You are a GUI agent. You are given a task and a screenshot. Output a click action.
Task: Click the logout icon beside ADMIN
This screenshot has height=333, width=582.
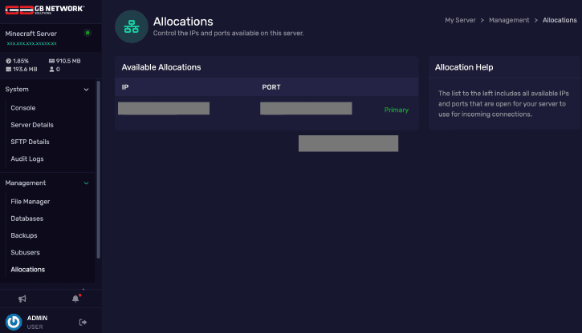[83, 322]
